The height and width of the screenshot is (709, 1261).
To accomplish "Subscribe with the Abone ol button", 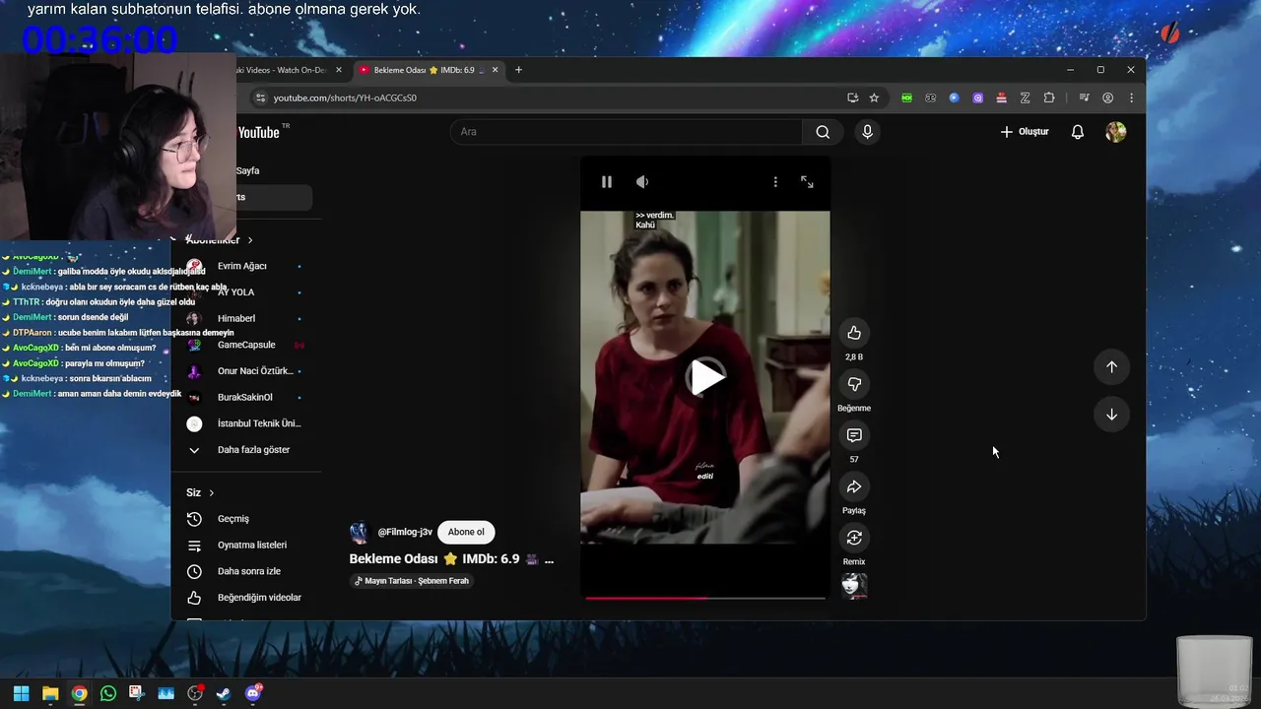I will click(466, 532).
